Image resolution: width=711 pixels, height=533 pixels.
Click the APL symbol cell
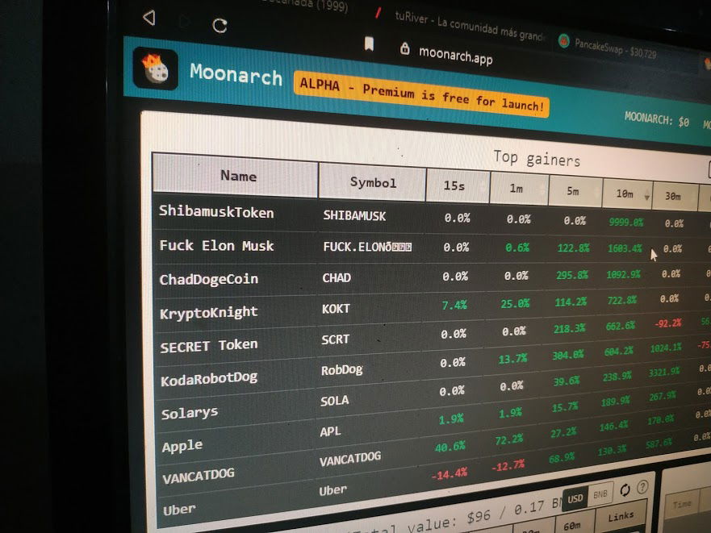(330, 431)
